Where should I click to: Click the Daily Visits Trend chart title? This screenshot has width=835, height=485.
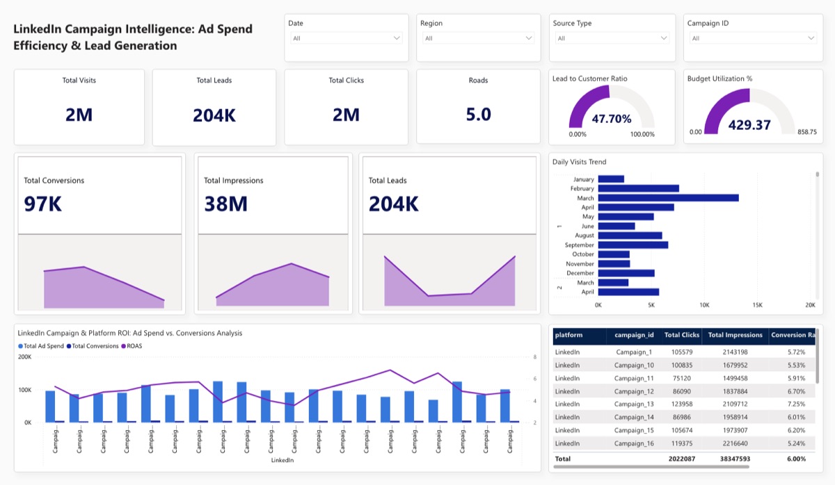[579, 162]
